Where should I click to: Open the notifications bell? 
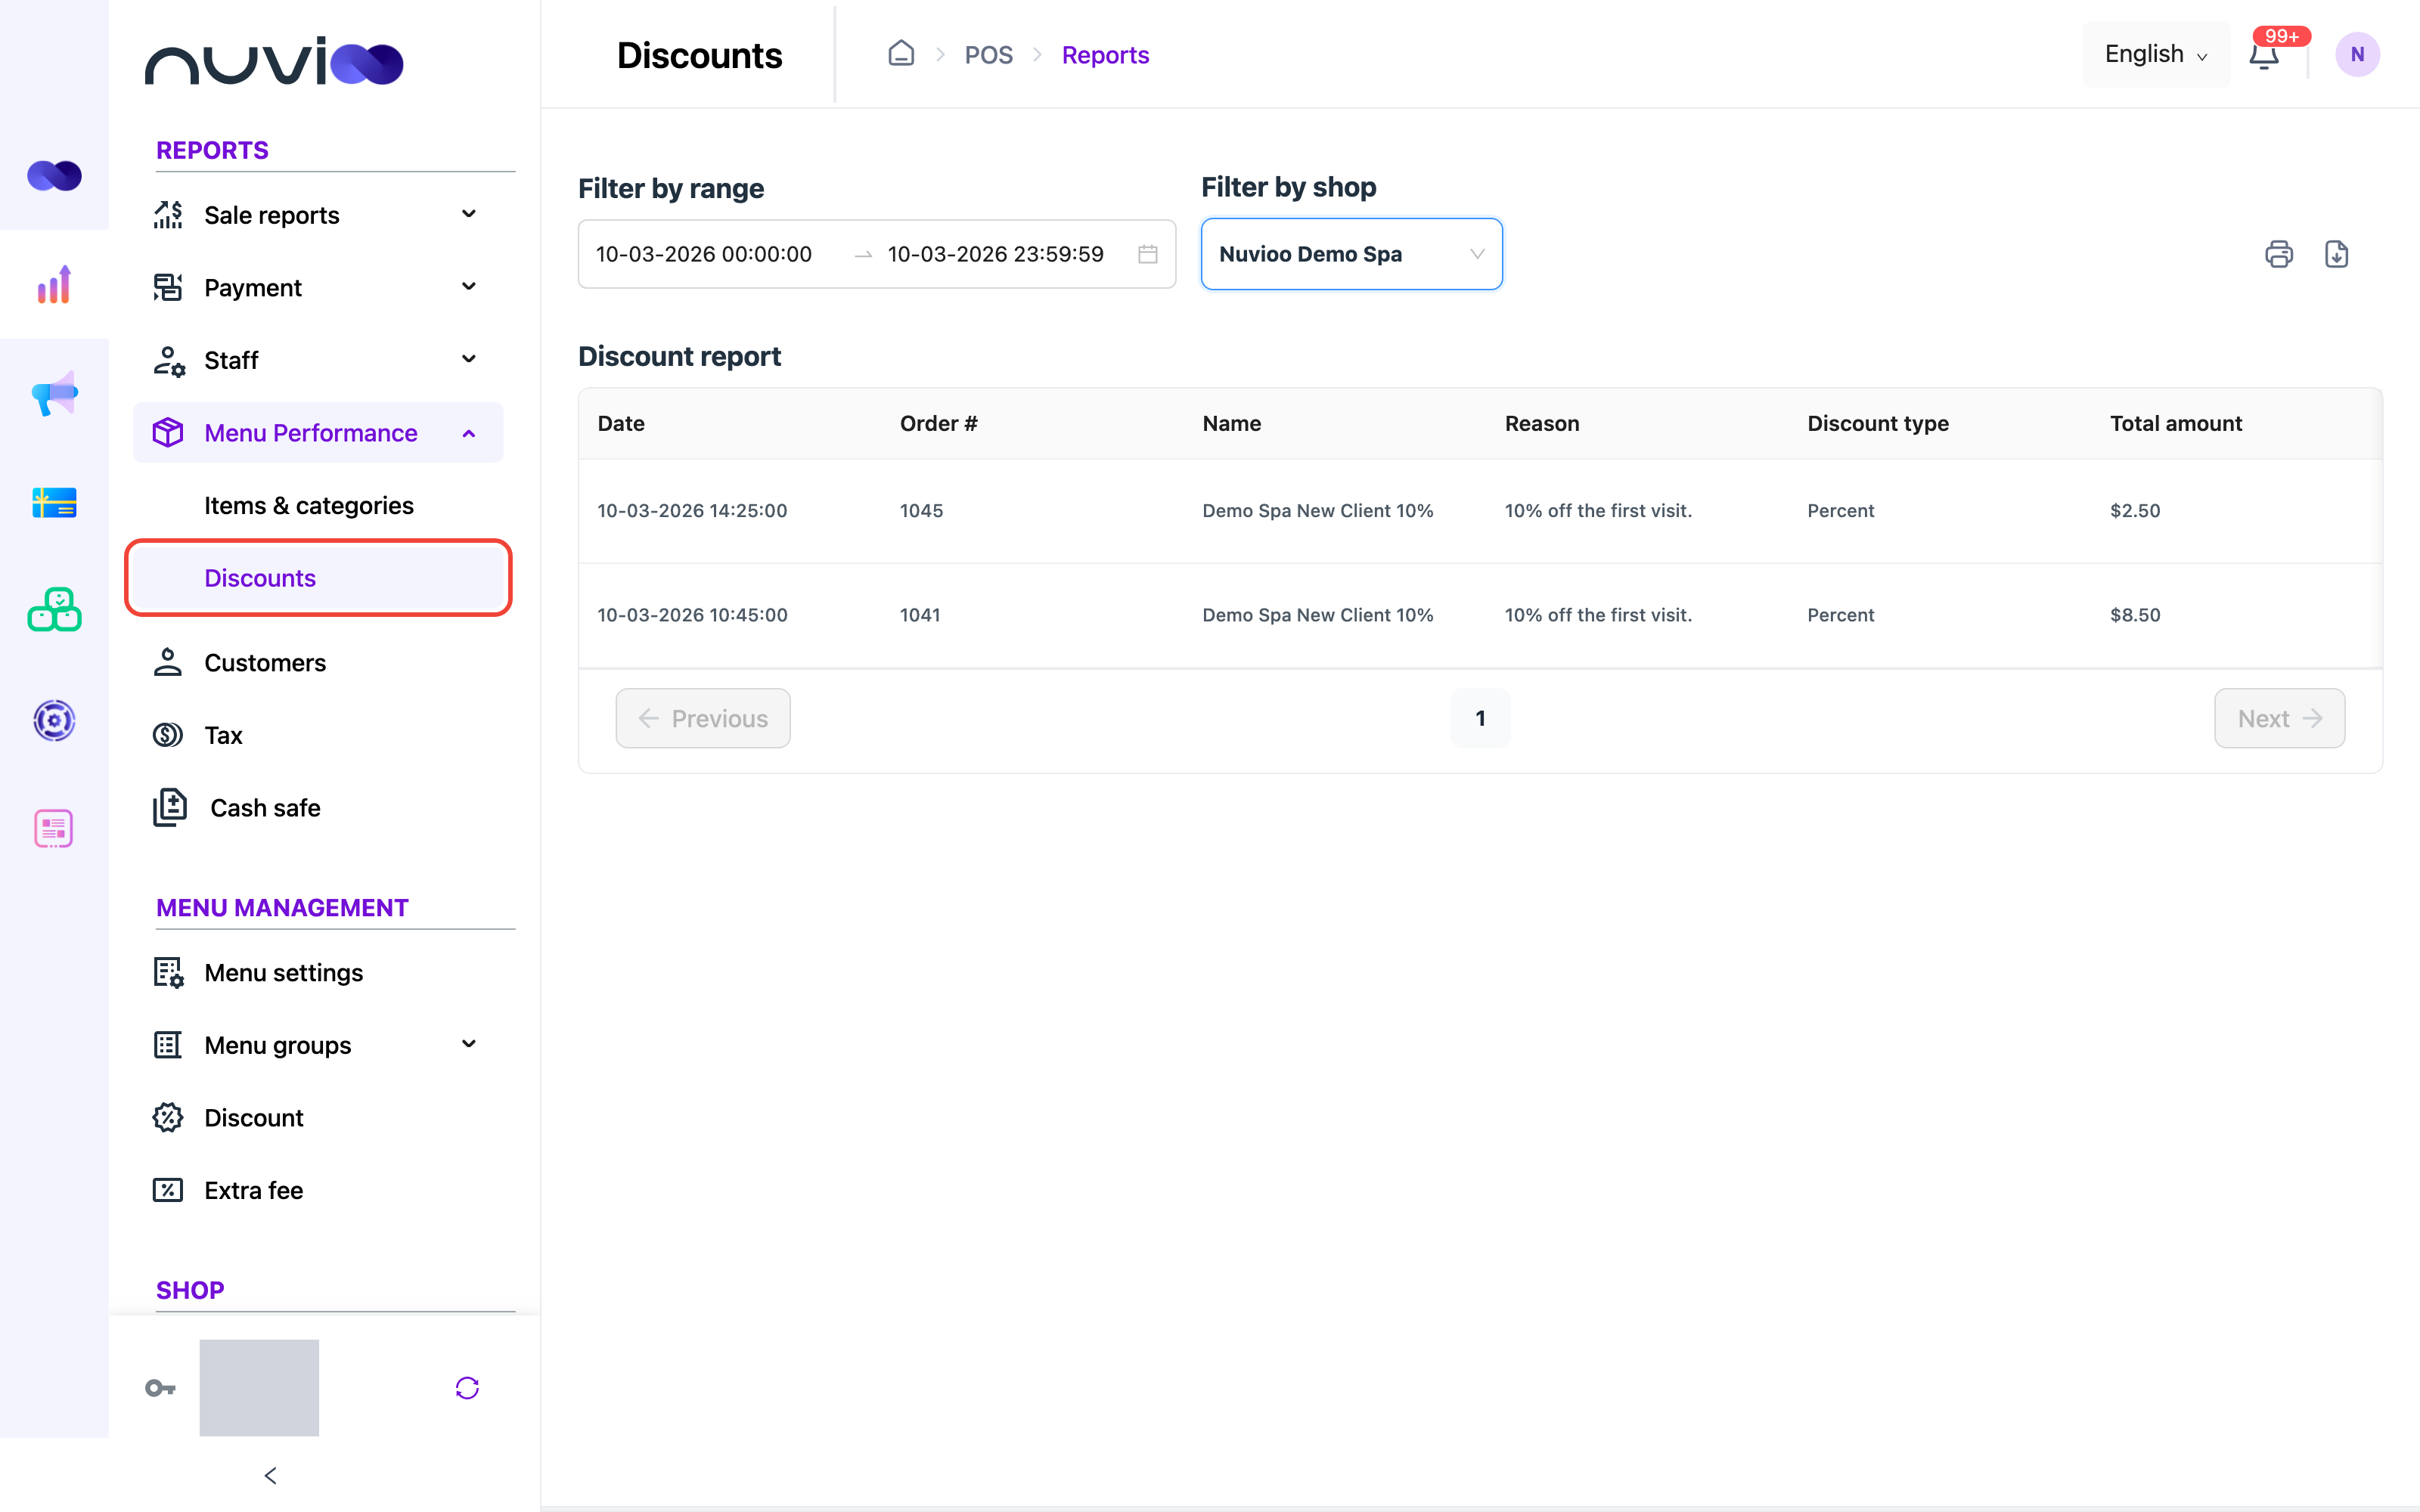pos(2264,55)
